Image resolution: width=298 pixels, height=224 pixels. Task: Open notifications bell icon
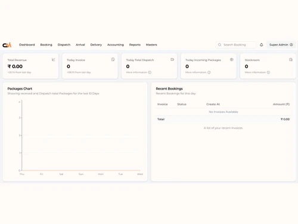262,45
